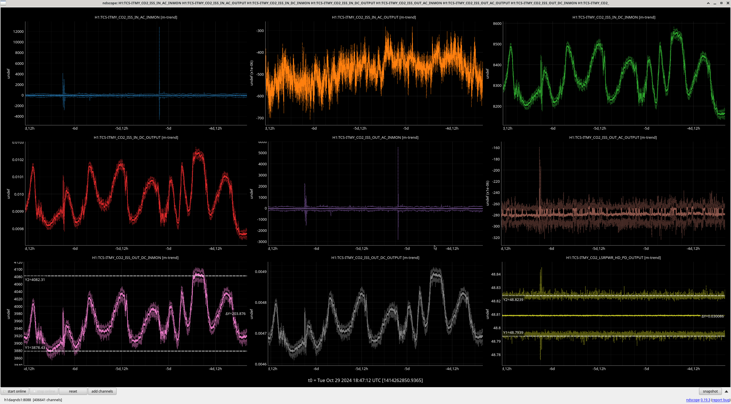
Task: Click the ΔY=0.030086 label
Action: (x=712, y=316)
